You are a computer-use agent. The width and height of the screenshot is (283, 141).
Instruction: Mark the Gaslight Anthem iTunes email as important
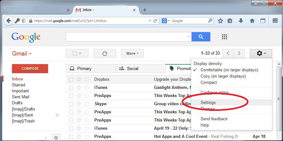(87, 88)
